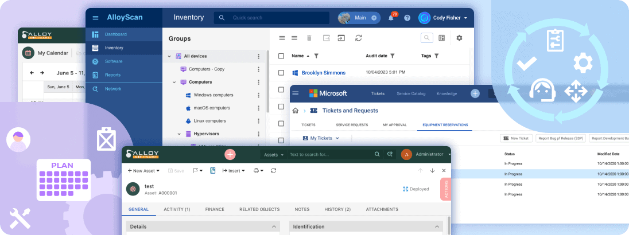Viewport: 629px width, 235px height.
Task: Collapse the All devices group
Action: coord(169,56)
